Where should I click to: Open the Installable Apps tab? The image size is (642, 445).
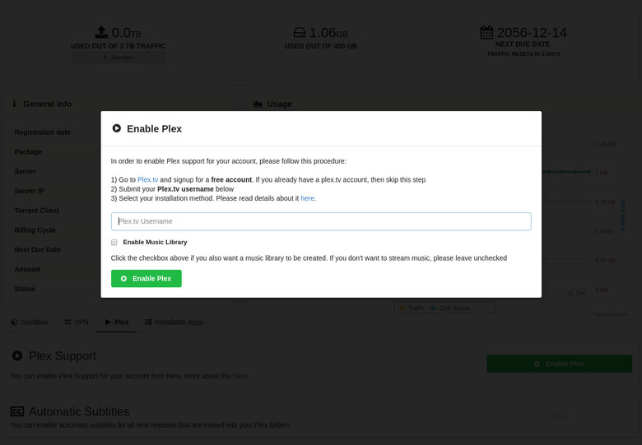(x=174, y=322)
